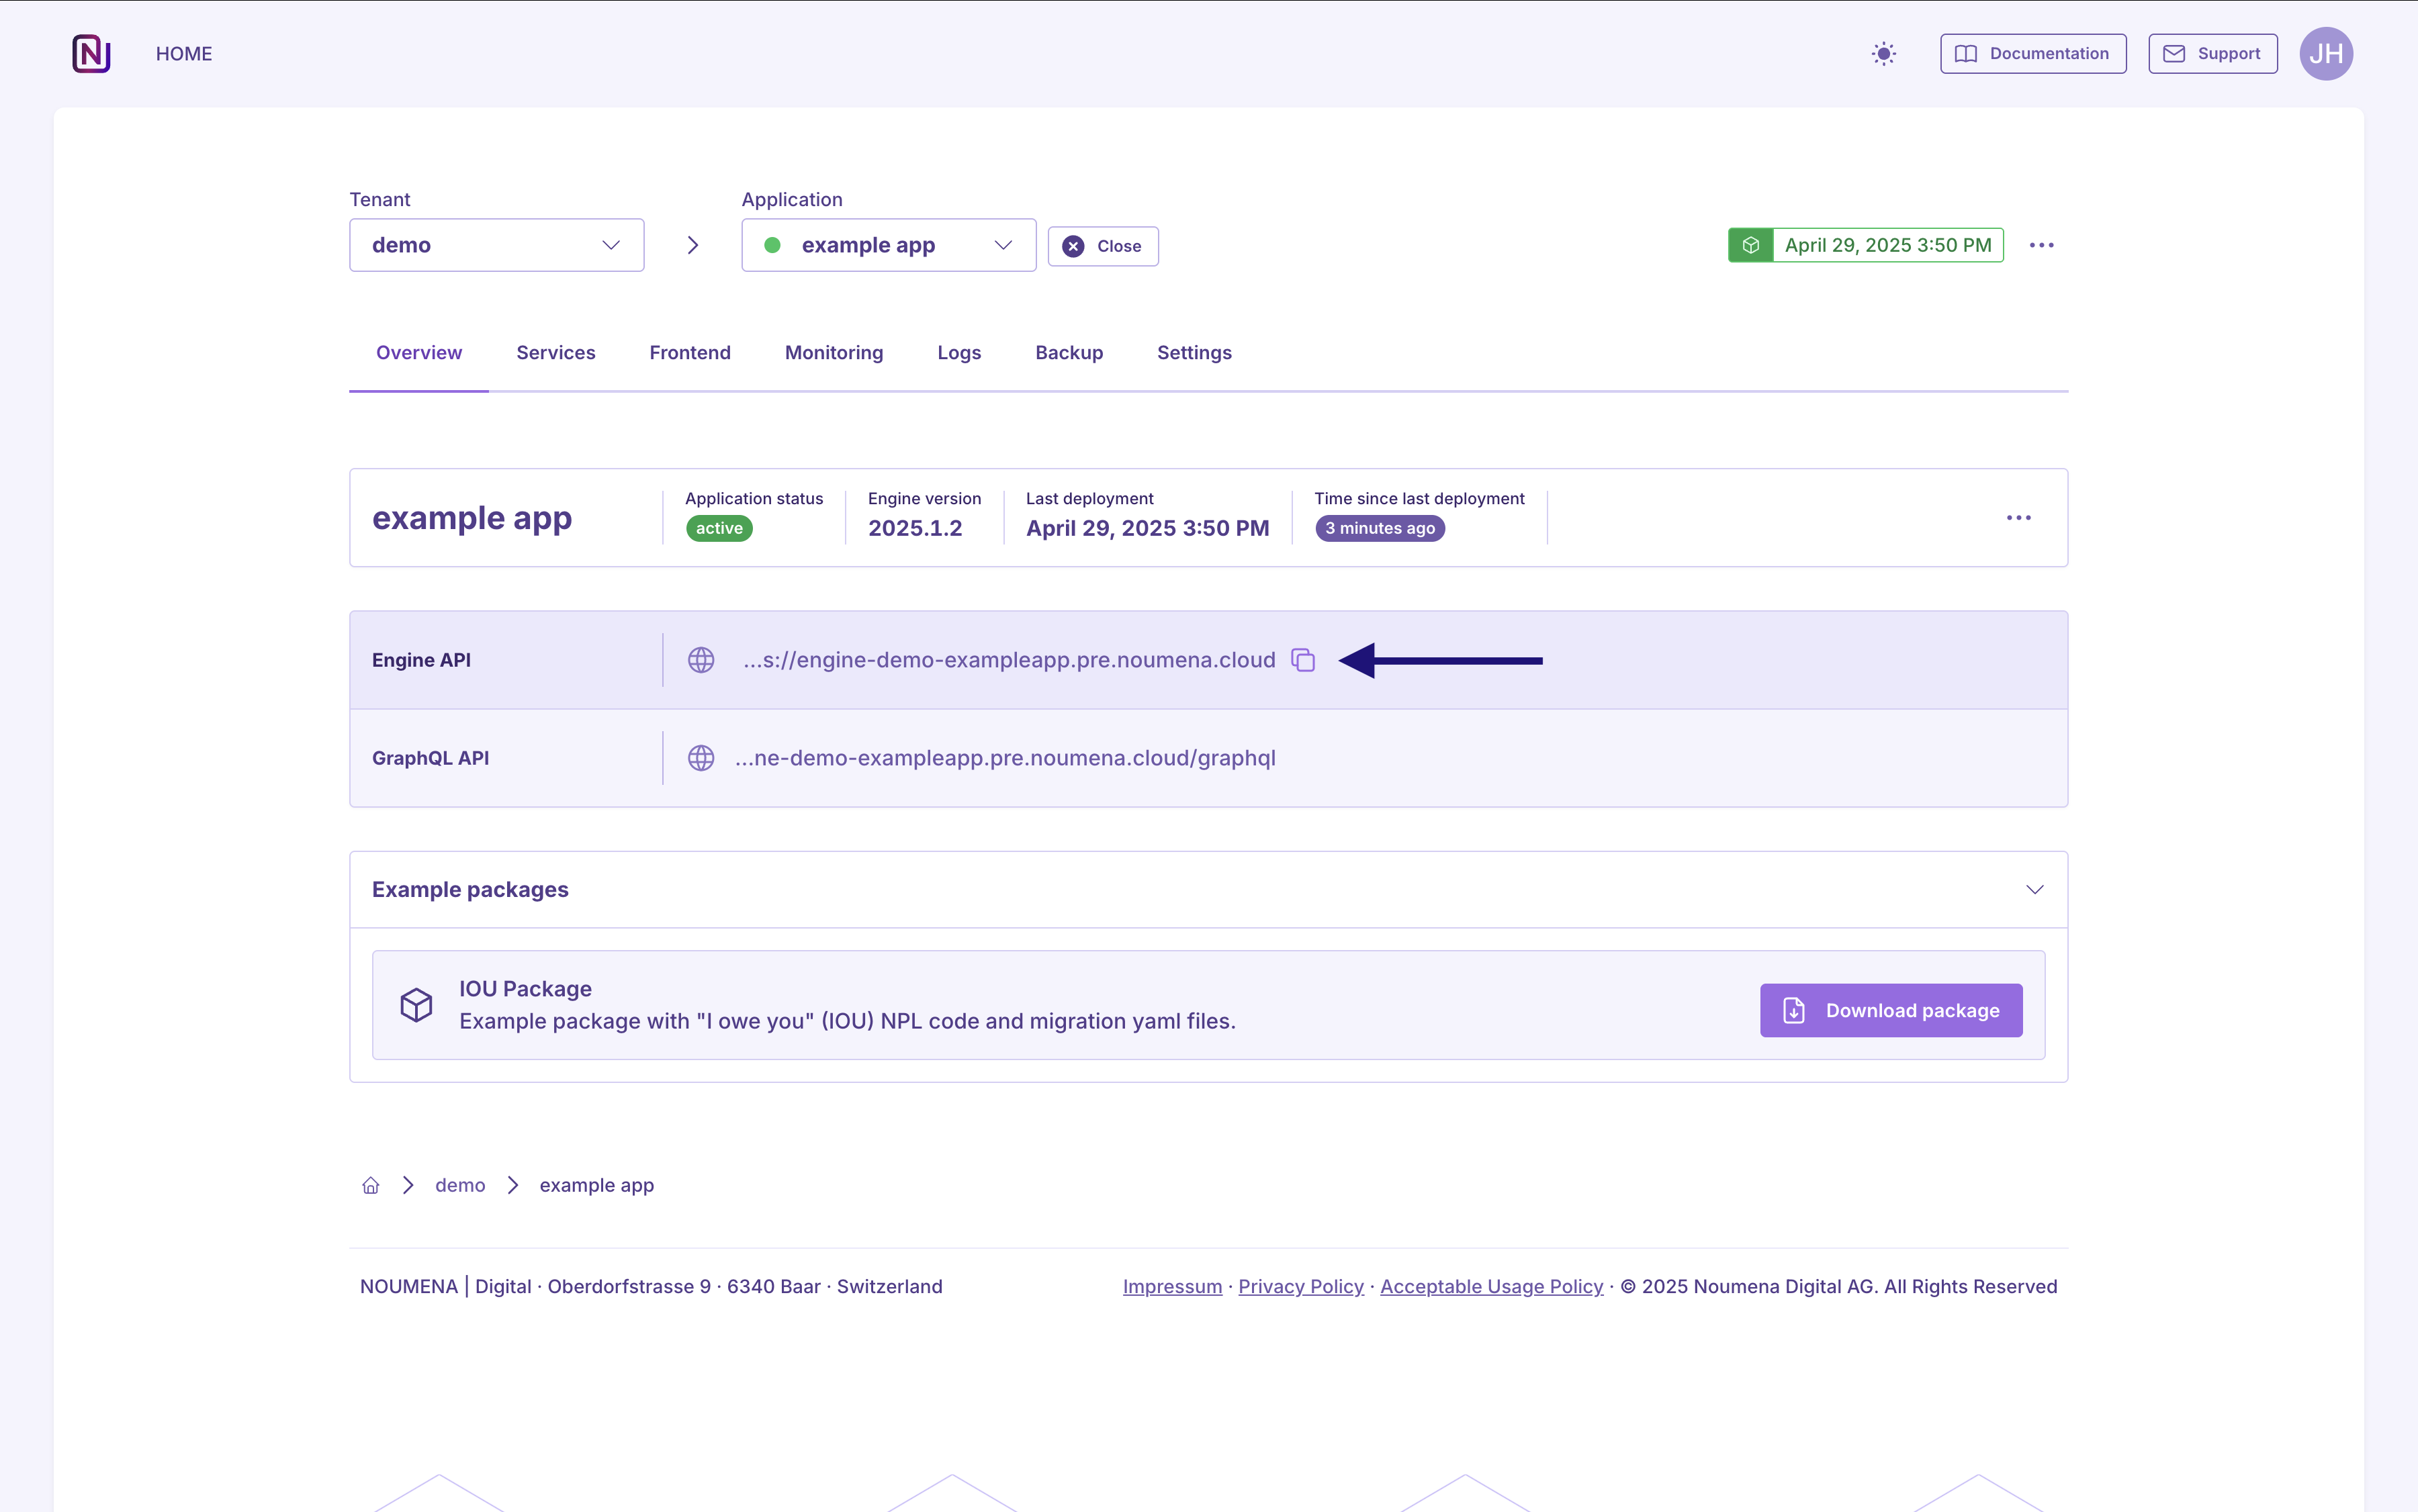
Task: Click the example app card heading
Action: coord(472,518)
